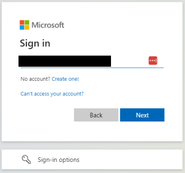
Task: Click the key icon beside Sign-in options
Action: coord(26,160)
